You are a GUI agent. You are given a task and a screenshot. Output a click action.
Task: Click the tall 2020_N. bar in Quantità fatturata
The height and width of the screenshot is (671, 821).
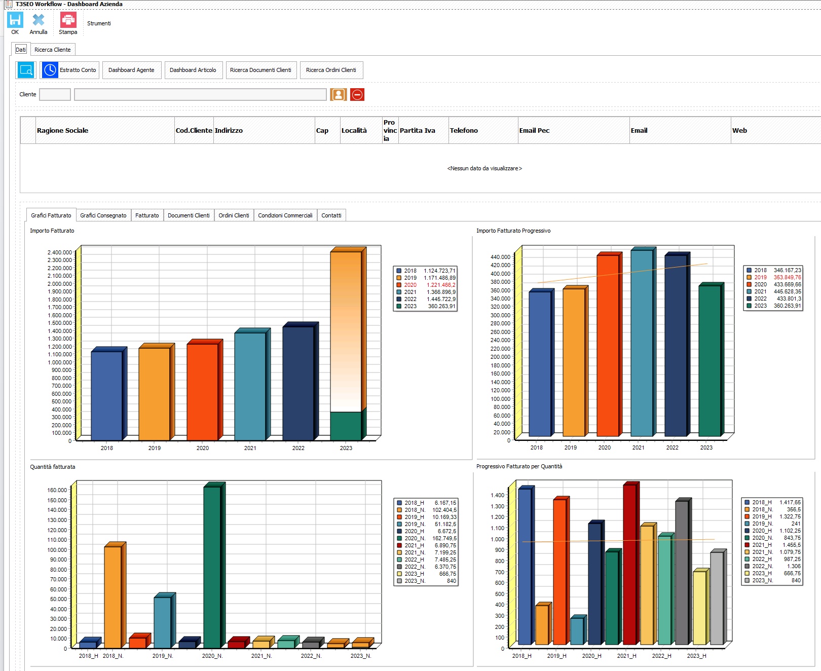click(x=213, y=565)
